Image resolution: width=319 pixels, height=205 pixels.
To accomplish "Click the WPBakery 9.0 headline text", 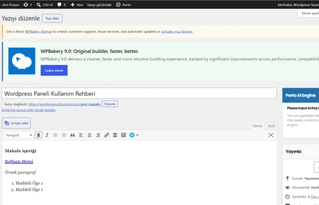I will point(90,51).
